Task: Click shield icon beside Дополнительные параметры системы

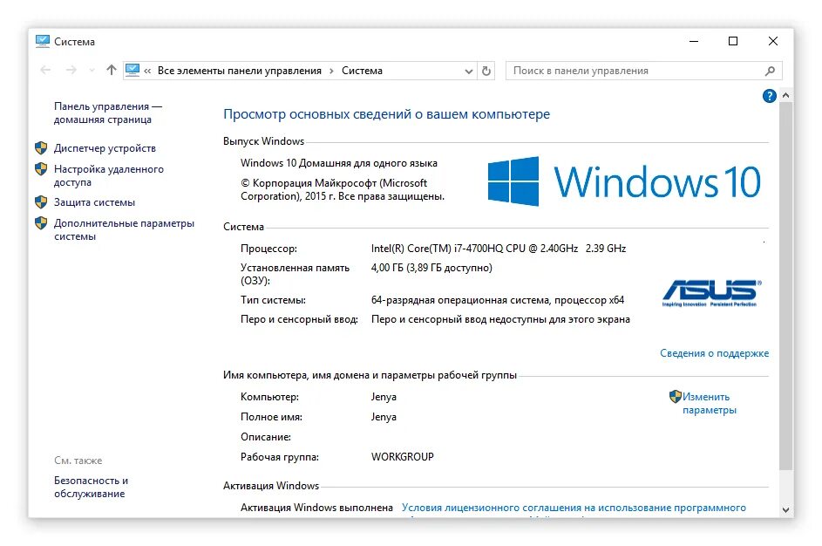Action: [x=41, y=223]
